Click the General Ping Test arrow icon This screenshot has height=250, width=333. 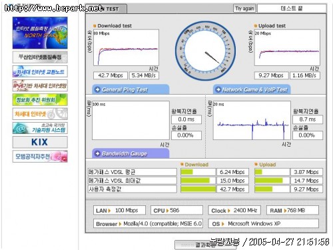coord(97,89)
